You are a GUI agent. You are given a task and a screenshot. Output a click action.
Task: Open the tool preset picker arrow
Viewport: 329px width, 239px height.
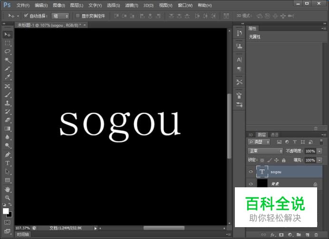point(18,16)
